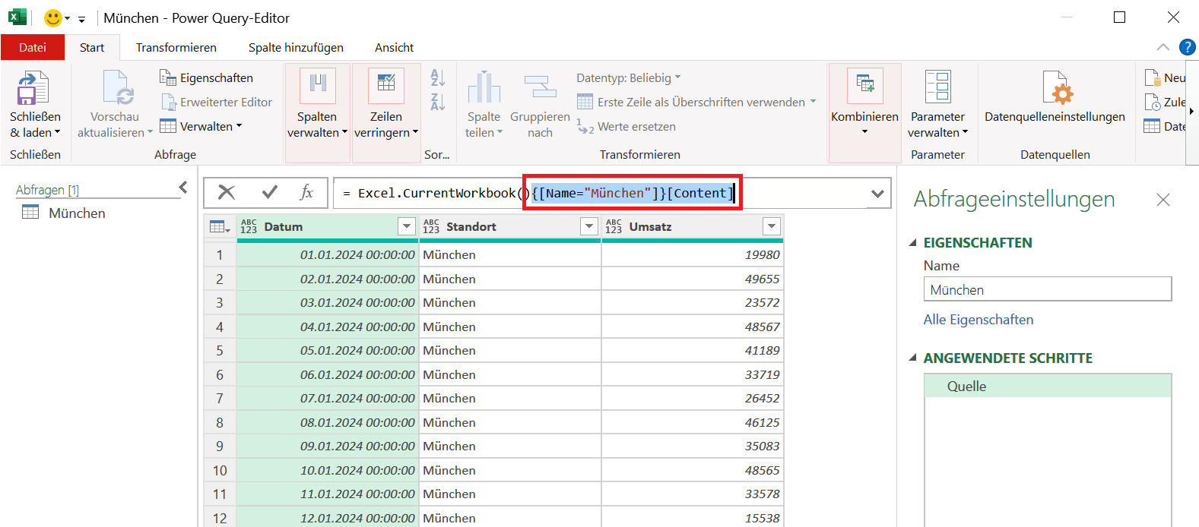Image resolution: width=1199 pixels, height=527 pixels.
Task: Select the Umsatz column header
Action: 692,226
